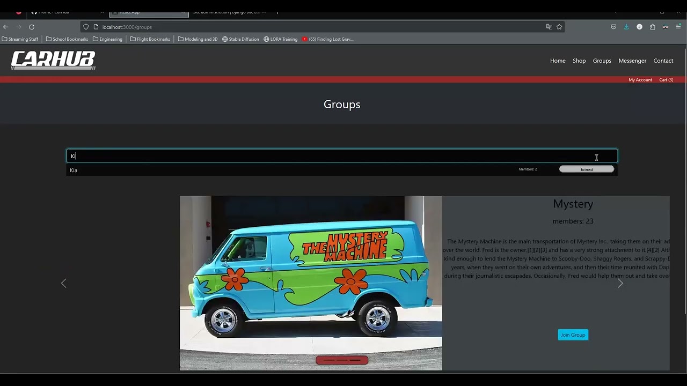The width and height of the screenshot is (687, 386).
Task: Click the CarHub logo
Action: click(53, 60)
